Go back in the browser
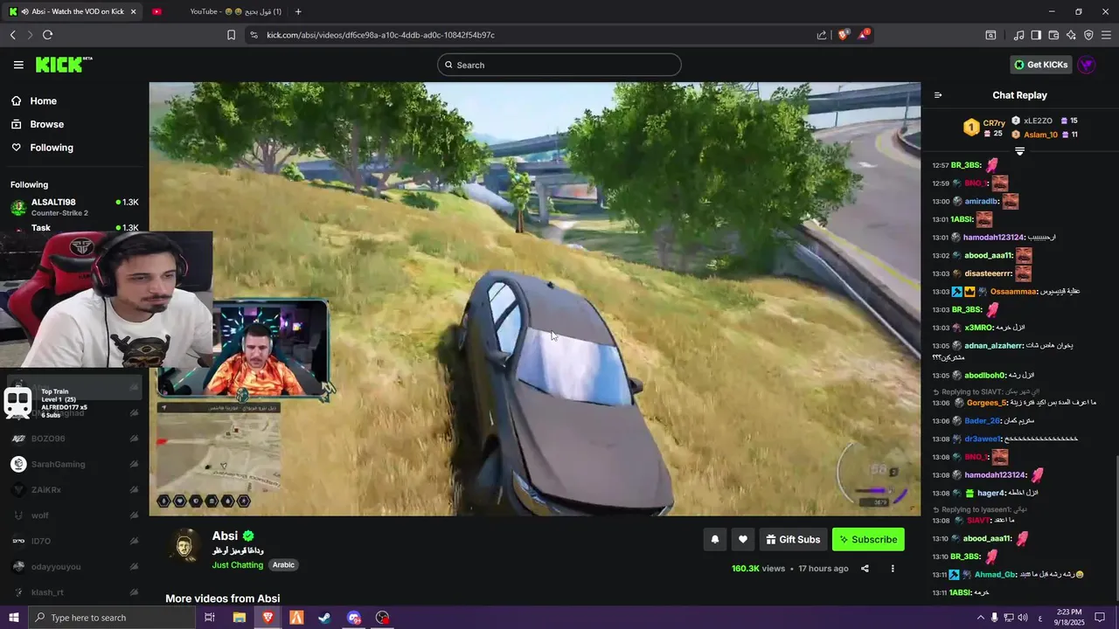The image size is (1119, 629). tap(13, 35)
